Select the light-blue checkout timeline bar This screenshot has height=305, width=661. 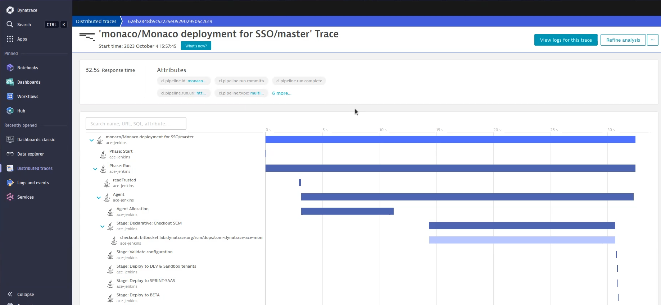pos(522,240)
